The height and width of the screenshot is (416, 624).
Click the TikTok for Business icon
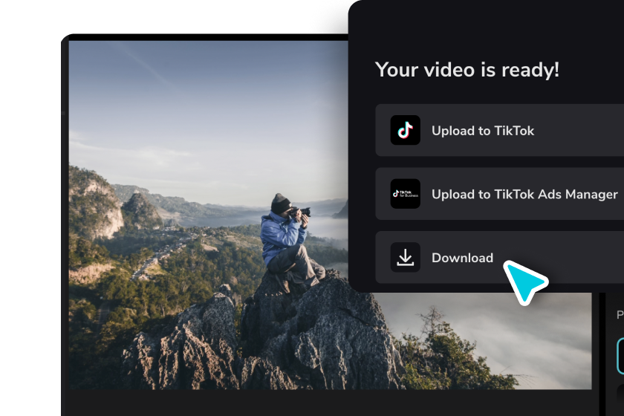click(x=405, y=194)
